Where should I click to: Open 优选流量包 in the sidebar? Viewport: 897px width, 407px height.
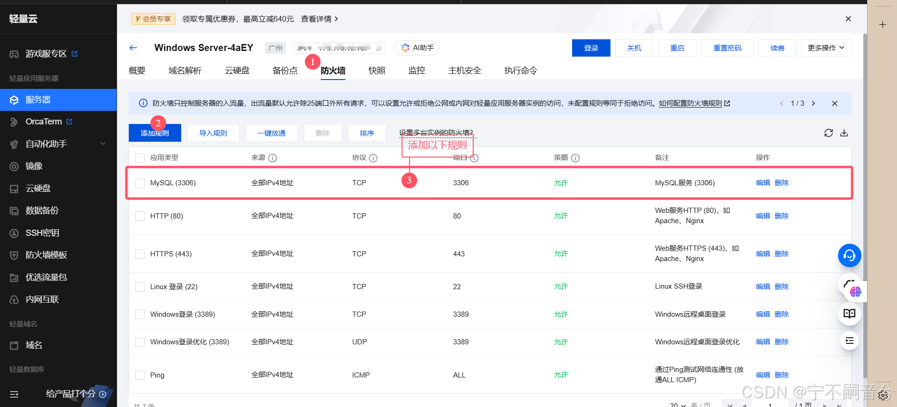[x=46, y=277]
